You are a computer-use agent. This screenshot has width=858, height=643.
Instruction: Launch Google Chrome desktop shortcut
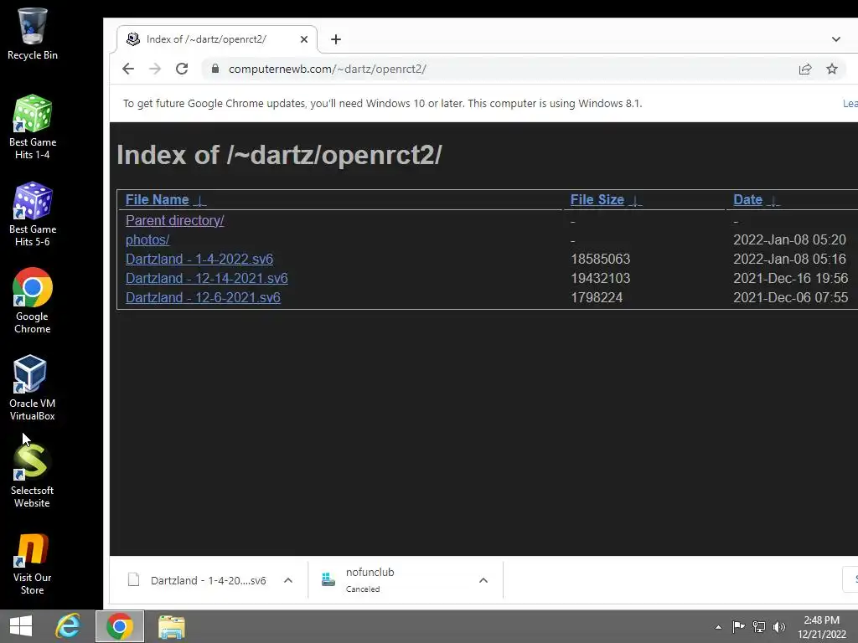point(33,301)
